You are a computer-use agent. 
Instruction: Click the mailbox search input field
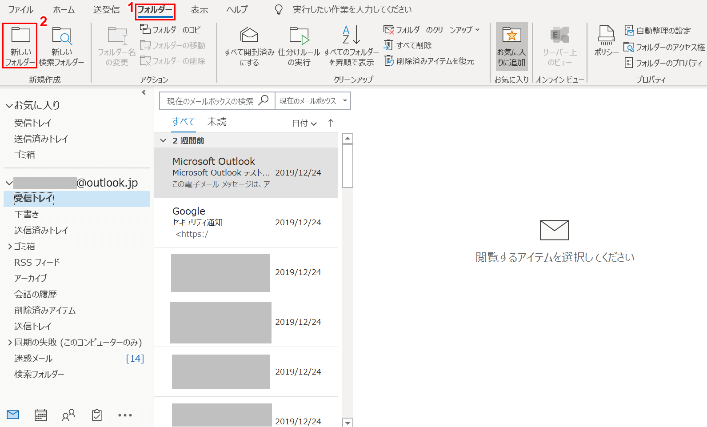tap(210, 101)
